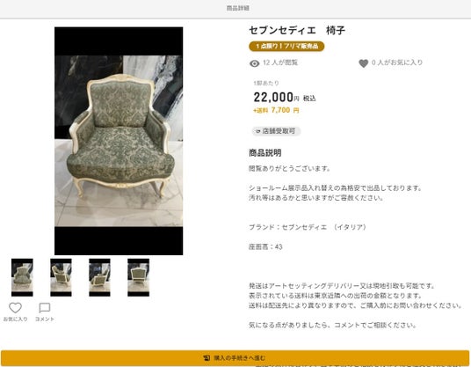Viewport: 471px width, 367px height.
Task: Select the first chair thumbnail
Action: click(22, 277)
